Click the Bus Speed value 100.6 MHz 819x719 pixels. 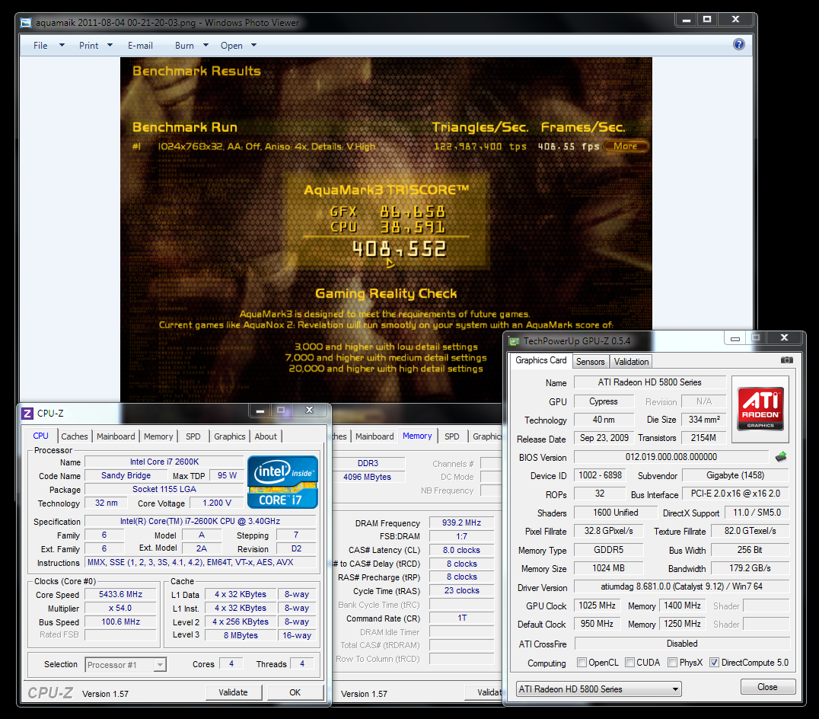pos(121,622)
